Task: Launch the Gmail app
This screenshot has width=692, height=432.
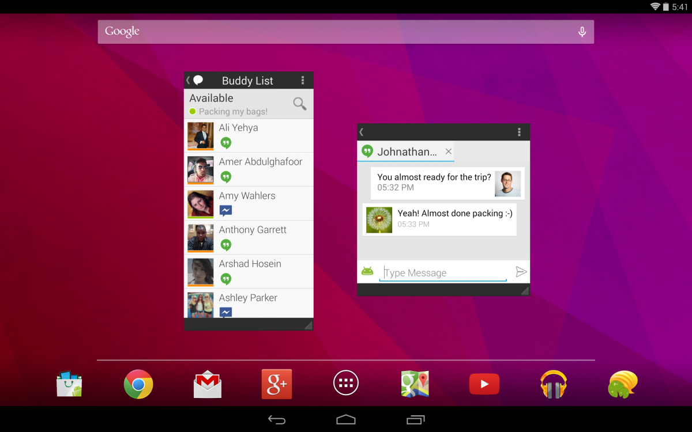Action: click(x=208, y=384)
